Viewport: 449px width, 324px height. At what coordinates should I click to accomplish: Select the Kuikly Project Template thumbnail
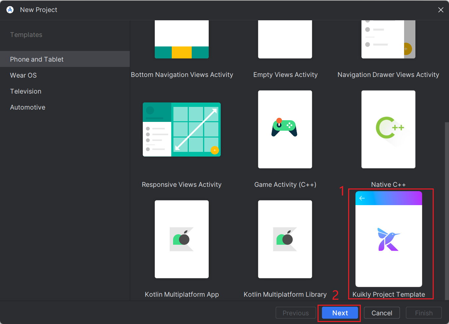(x=389, y=239)
